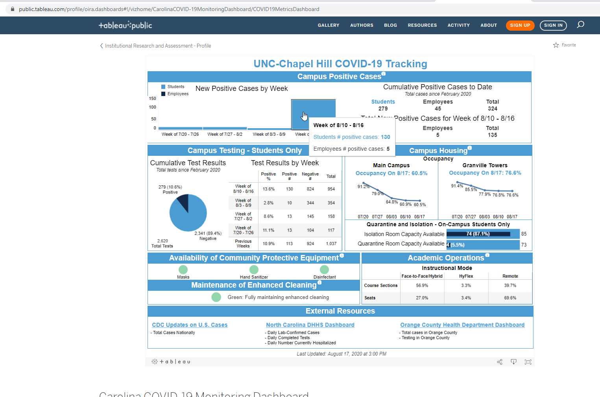Open Orange County Health Department Dashboard link
Image resolution: width=600 pixels, height=397 pixels.
coord(462,325)
